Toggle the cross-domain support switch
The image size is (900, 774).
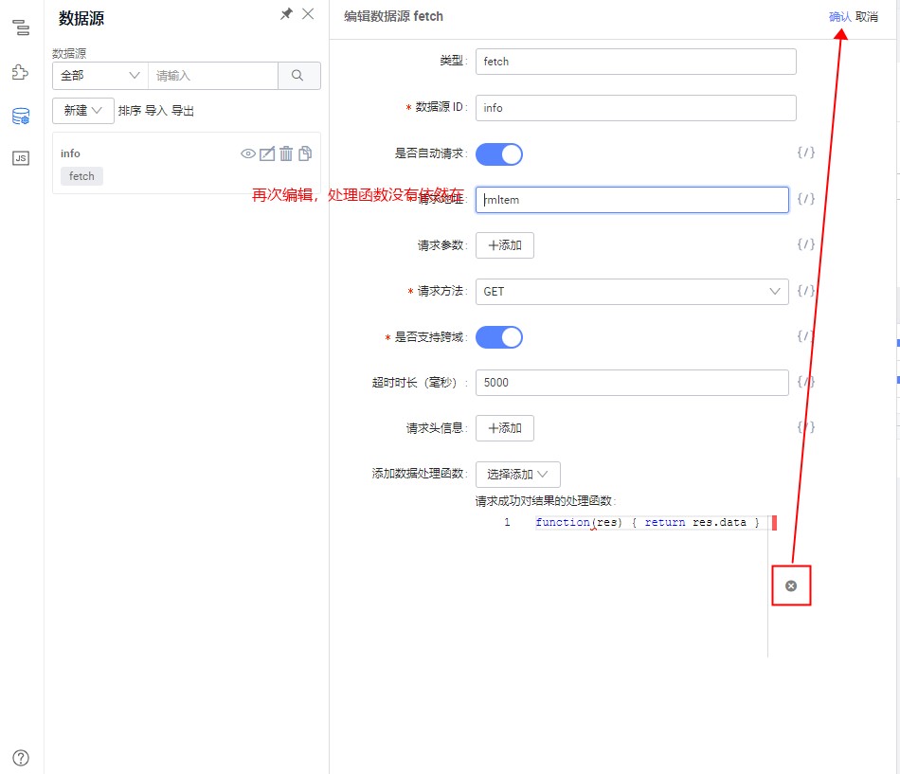tap(498, 337)
